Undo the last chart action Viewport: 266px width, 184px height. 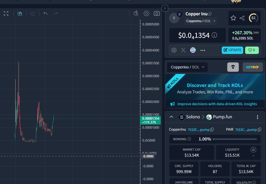click(x=45, y=13)
